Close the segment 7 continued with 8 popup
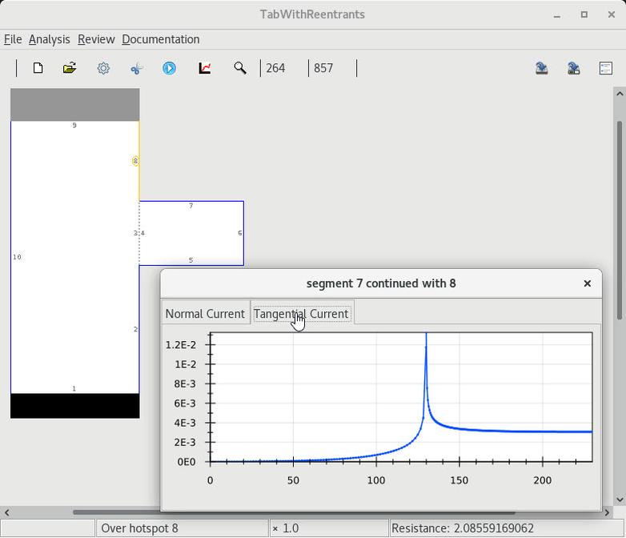 587,283
